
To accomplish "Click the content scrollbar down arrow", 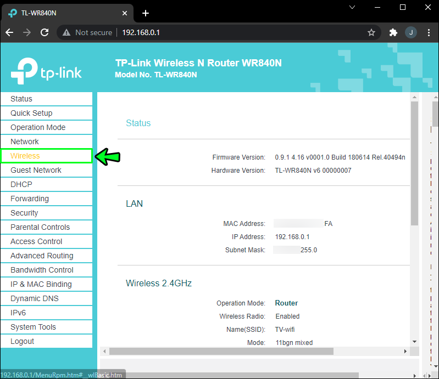I will [x=414, y=342].
